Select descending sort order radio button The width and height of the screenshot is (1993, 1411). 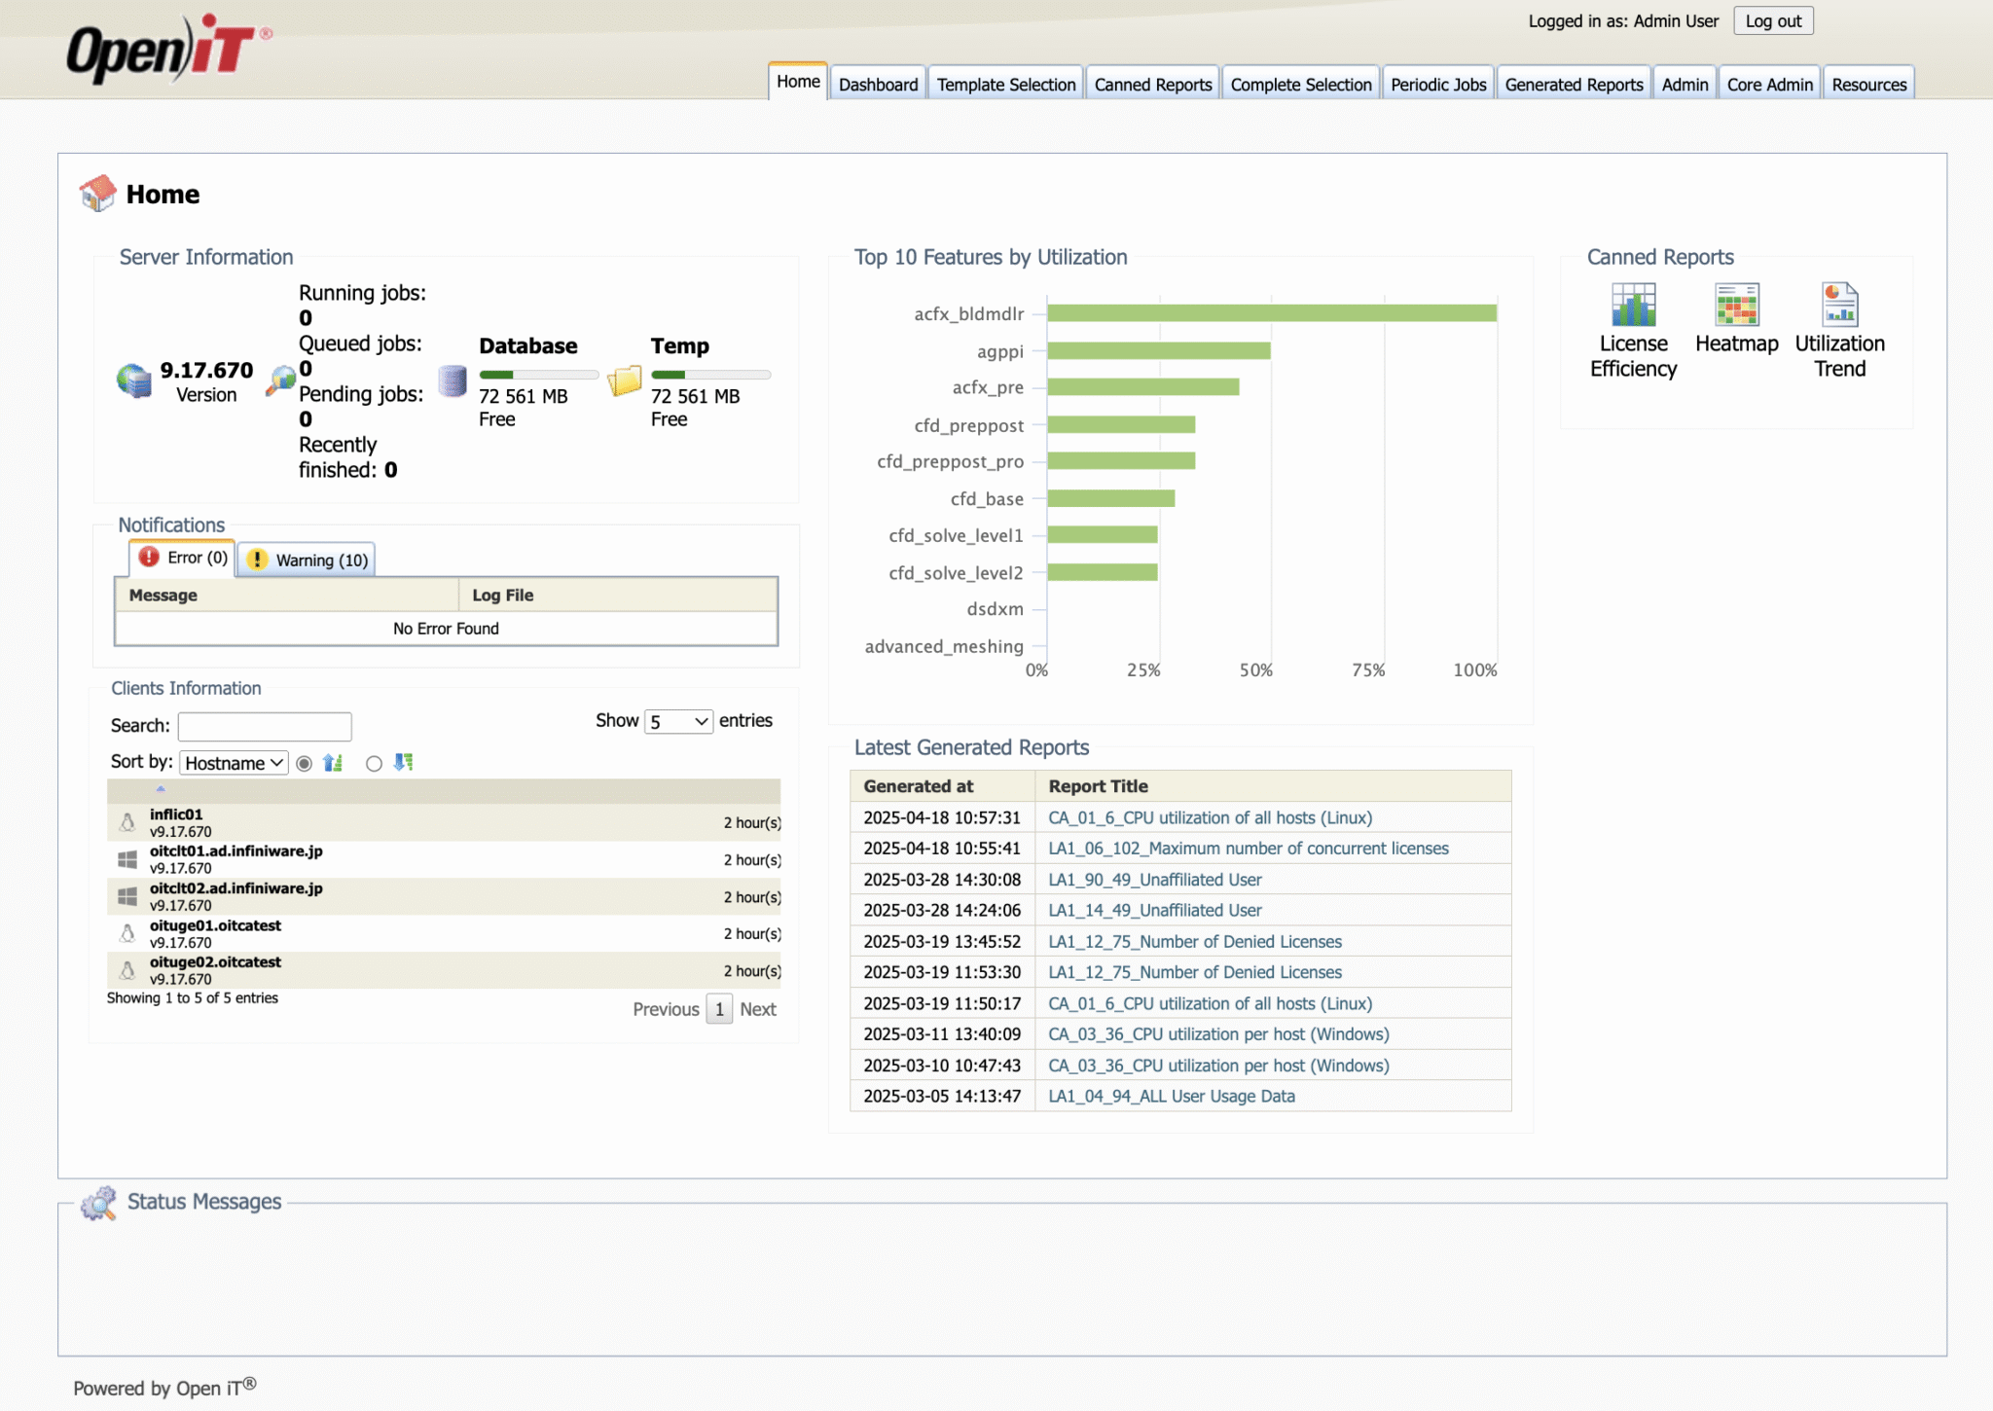(374, 764)
